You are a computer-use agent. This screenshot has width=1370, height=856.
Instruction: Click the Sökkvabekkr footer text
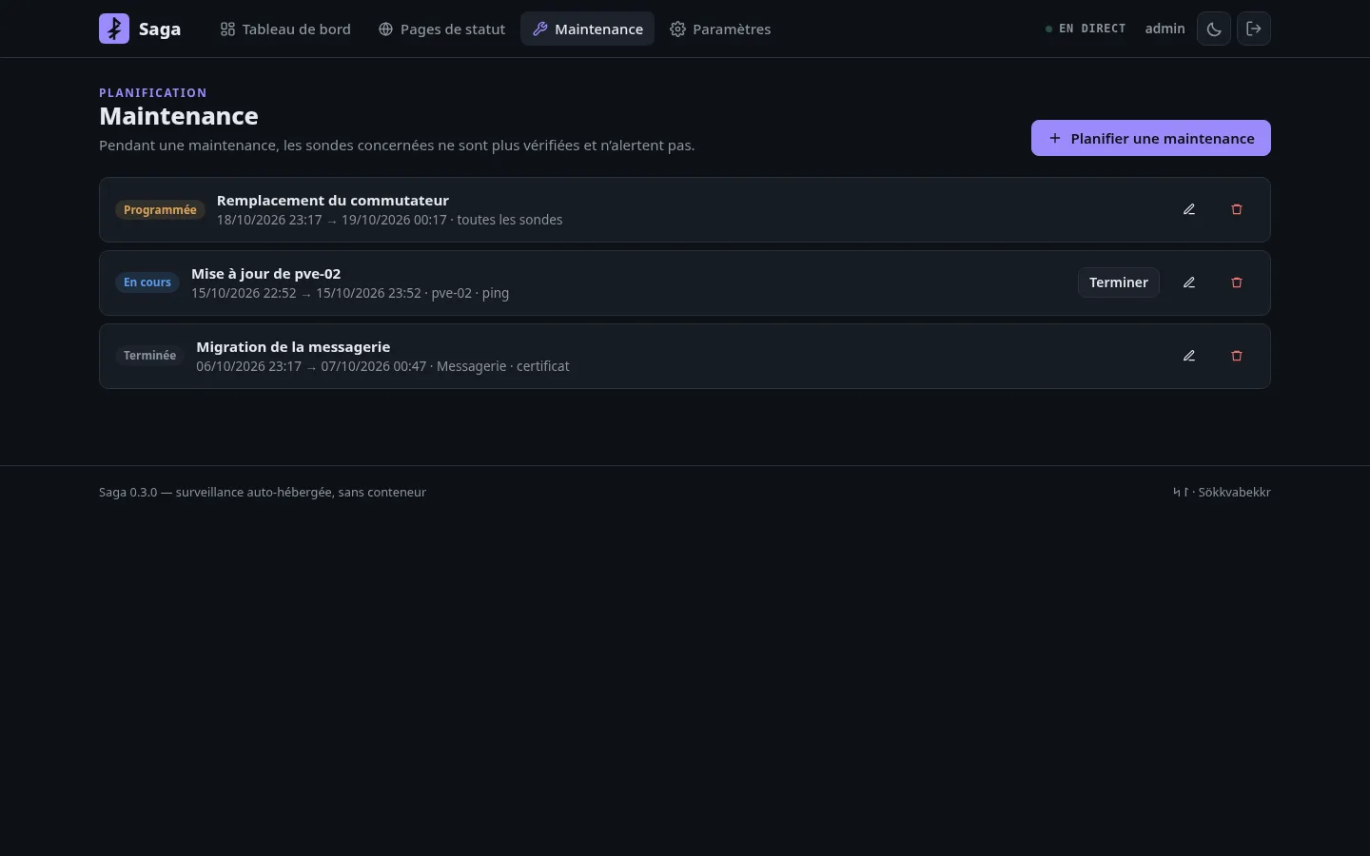[x=1234, y=493]
